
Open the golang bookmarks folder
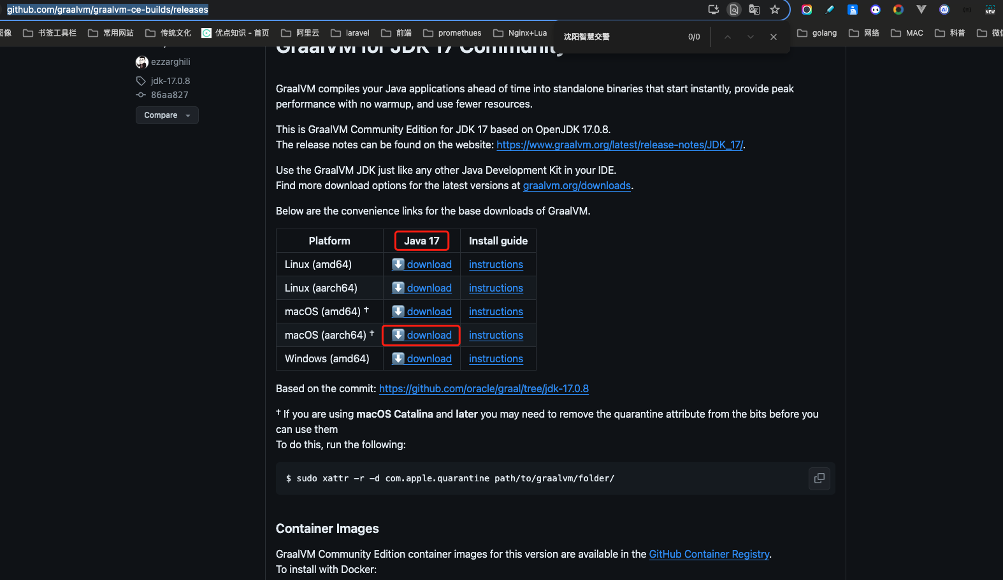[x=817, y=33]
